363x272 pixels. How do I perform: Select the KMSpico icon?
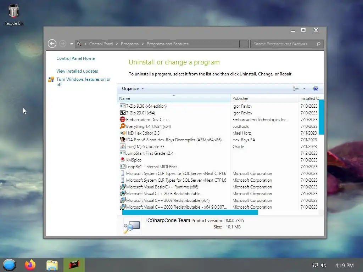click(122, 160)
